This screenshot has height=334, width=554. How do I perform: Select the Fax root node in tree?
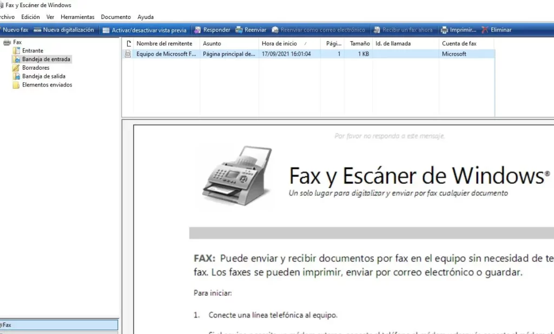coord(17,42)
